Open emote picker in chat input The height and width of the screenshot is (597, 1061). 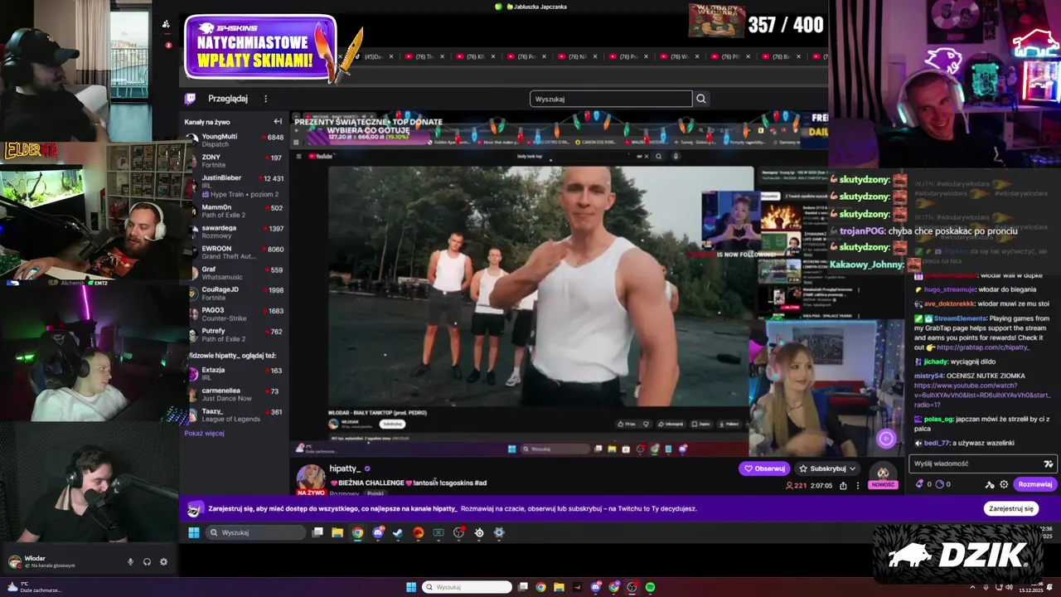1049,464
